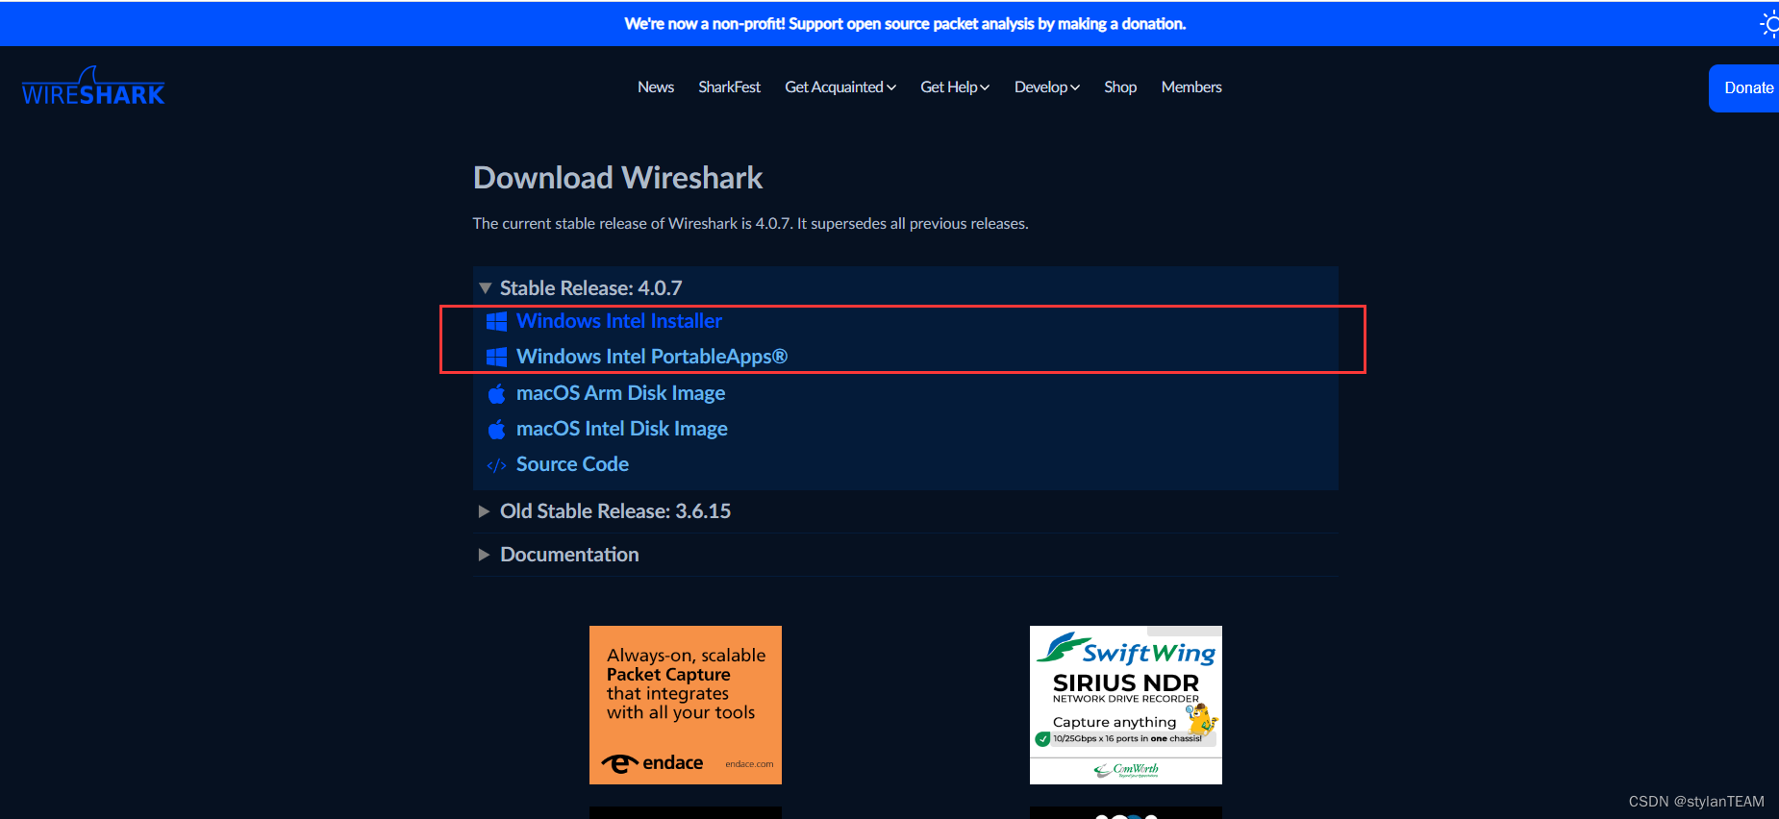Toggle the light/dark theme sun icon

[1769, 24]
